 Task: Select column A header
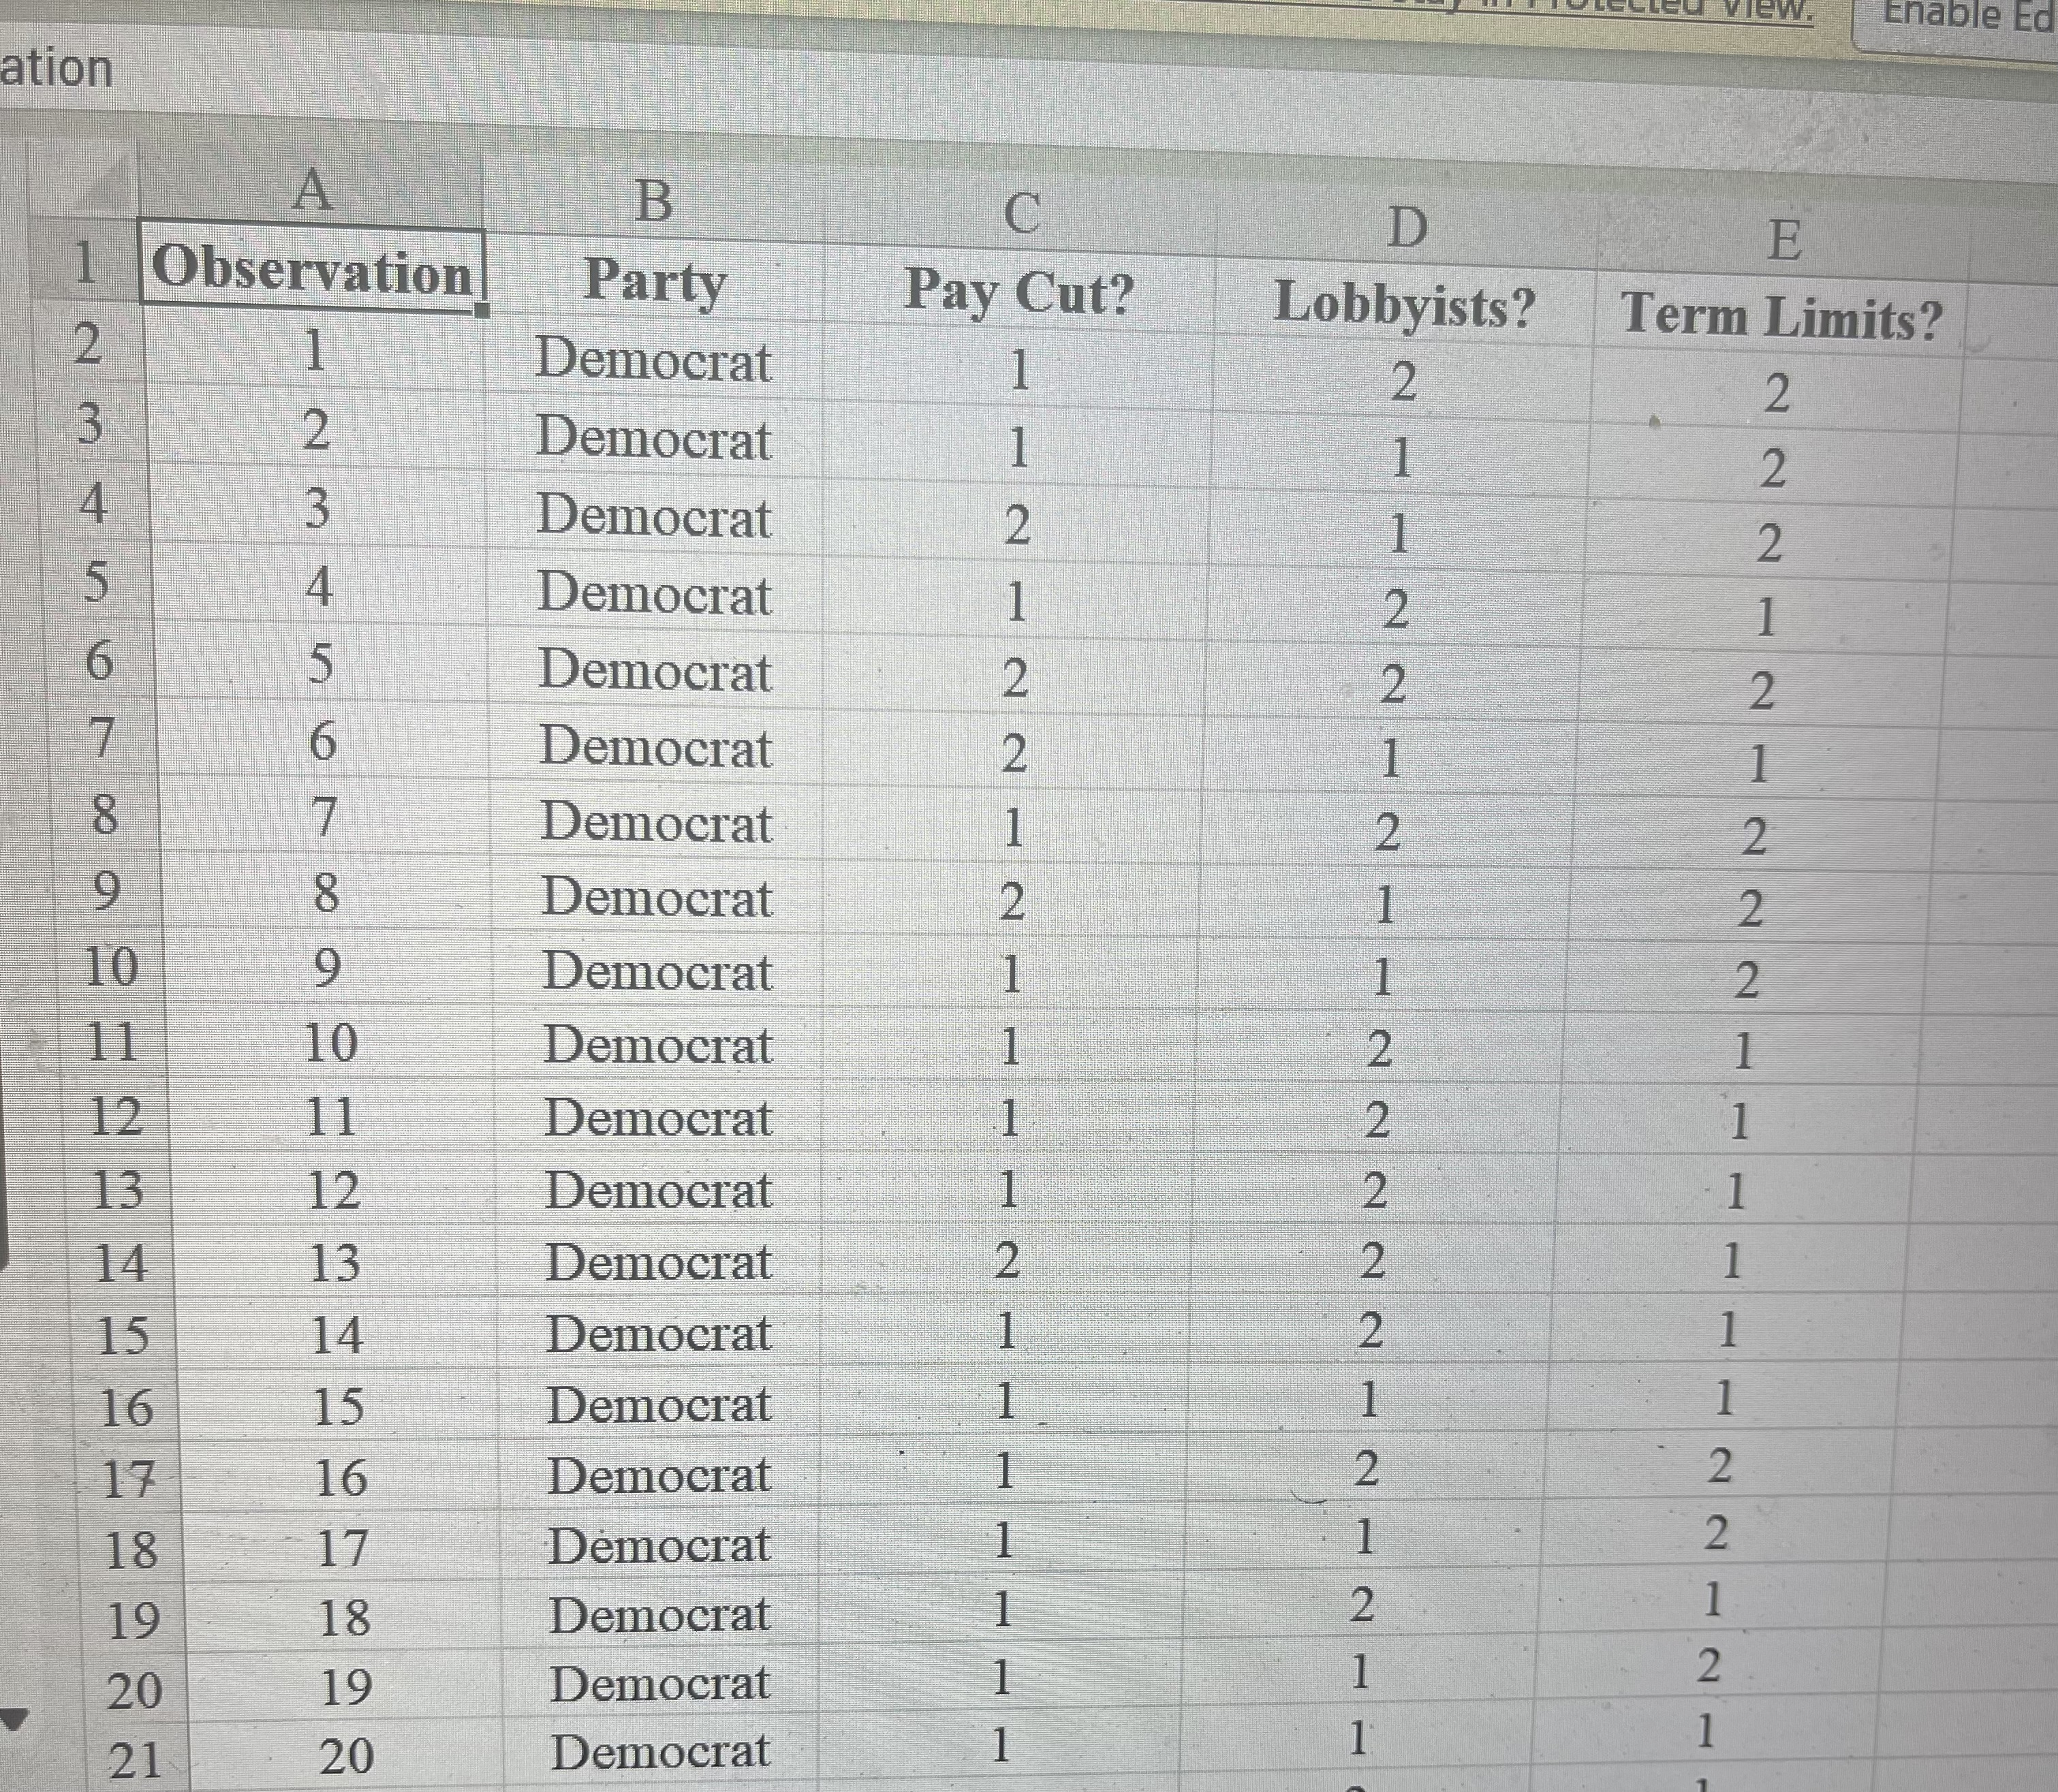pos(312,189)
